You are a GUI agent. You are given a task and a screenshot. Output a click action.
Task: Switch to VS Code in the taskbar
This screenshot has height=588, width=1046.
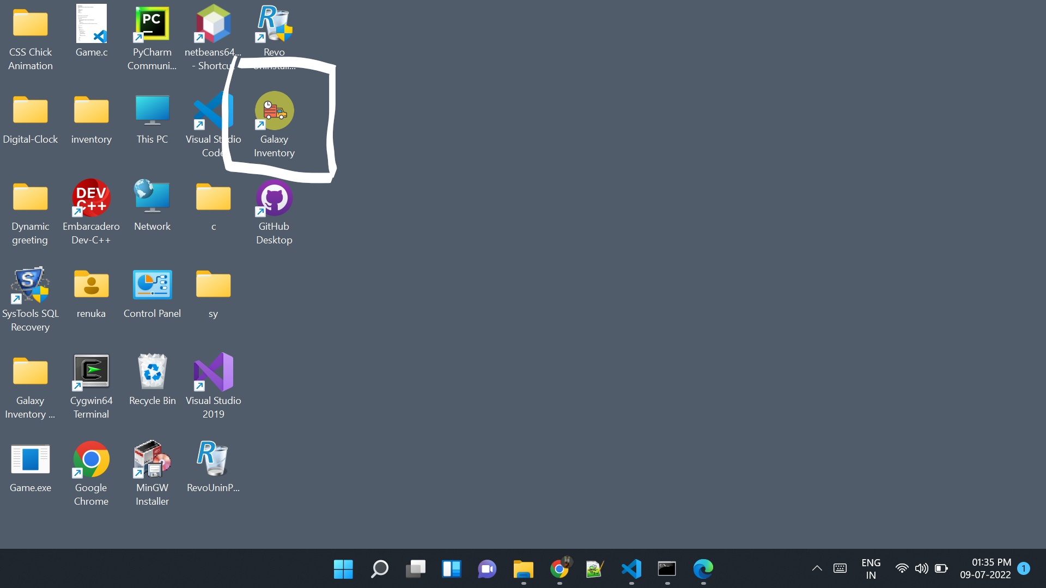(631, 569)
